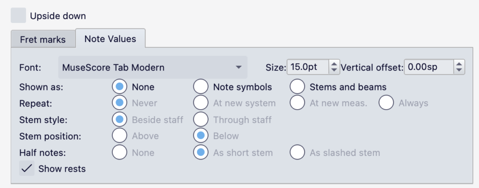479x188 pixels.
Task: Open the MuseScore Tab Modern font dropdown
Action: pos(152,67)
